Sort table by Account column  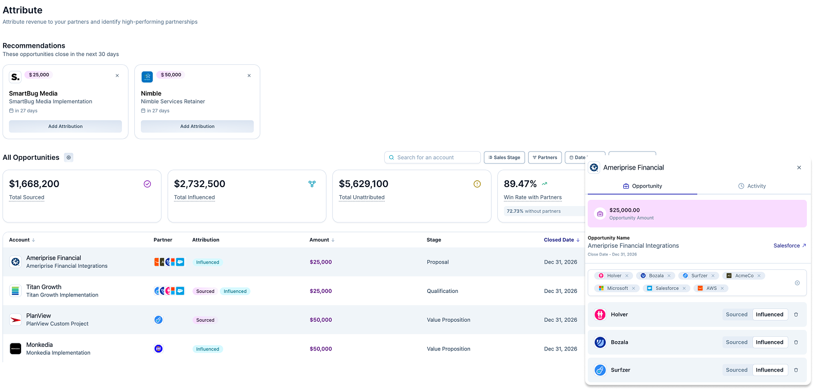tap(22, 240)
